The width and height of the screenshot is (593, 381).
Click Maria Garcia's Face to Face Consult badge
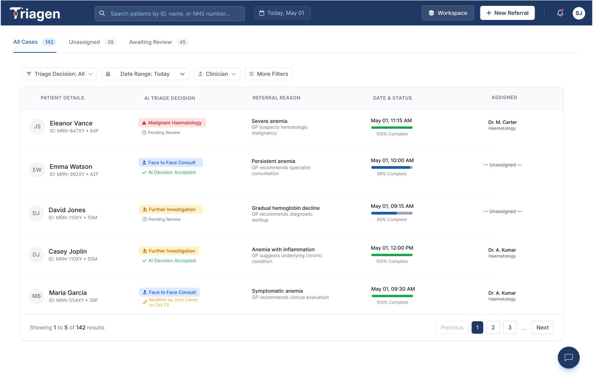coord(169,292)
